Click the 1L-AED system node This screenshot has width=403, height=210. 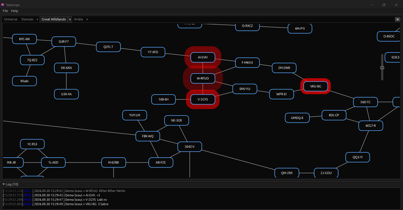coord(53,162)
